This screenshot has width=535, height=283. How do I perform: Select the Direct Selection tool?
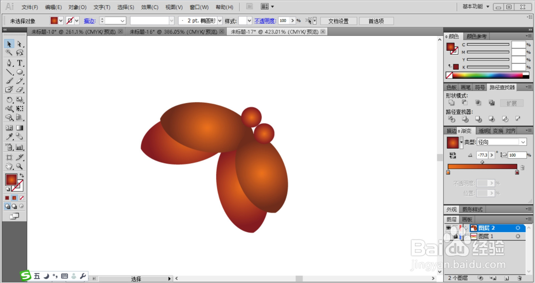click(19, 44)
